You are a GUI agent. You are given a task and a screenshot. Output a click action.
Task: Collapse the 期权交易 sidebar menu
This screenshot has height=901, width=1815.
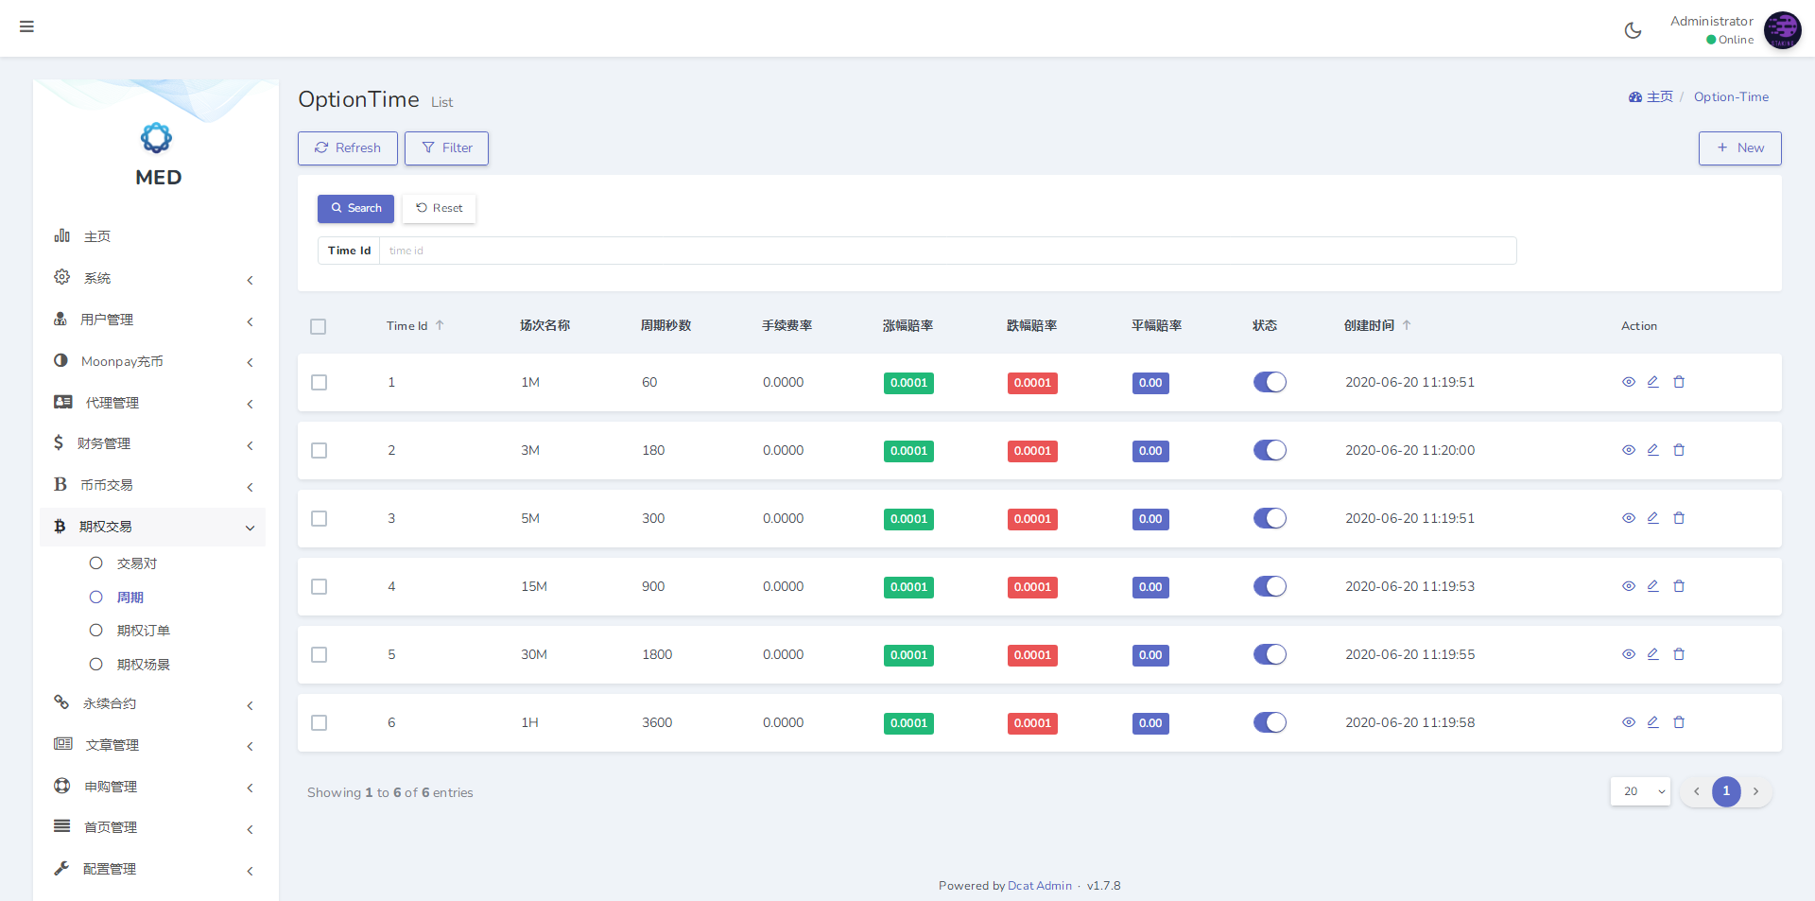[153, 527]
